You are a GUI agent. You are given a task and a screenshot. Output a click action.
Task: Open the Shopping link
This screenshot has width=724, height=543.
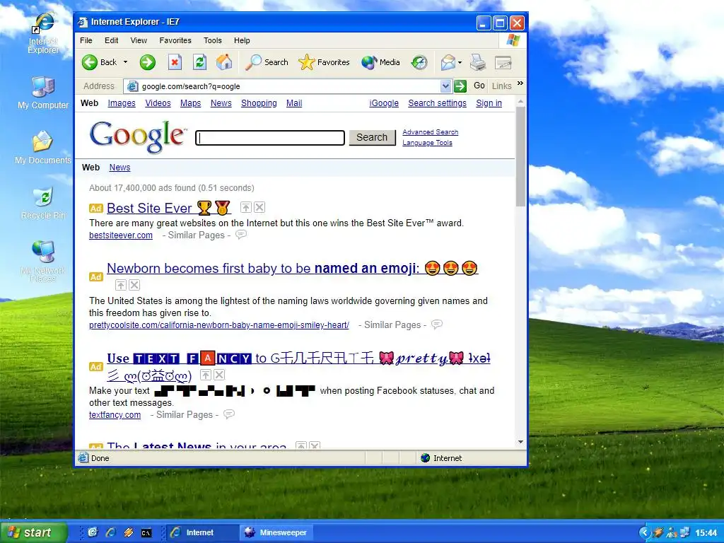click(259, 103)
